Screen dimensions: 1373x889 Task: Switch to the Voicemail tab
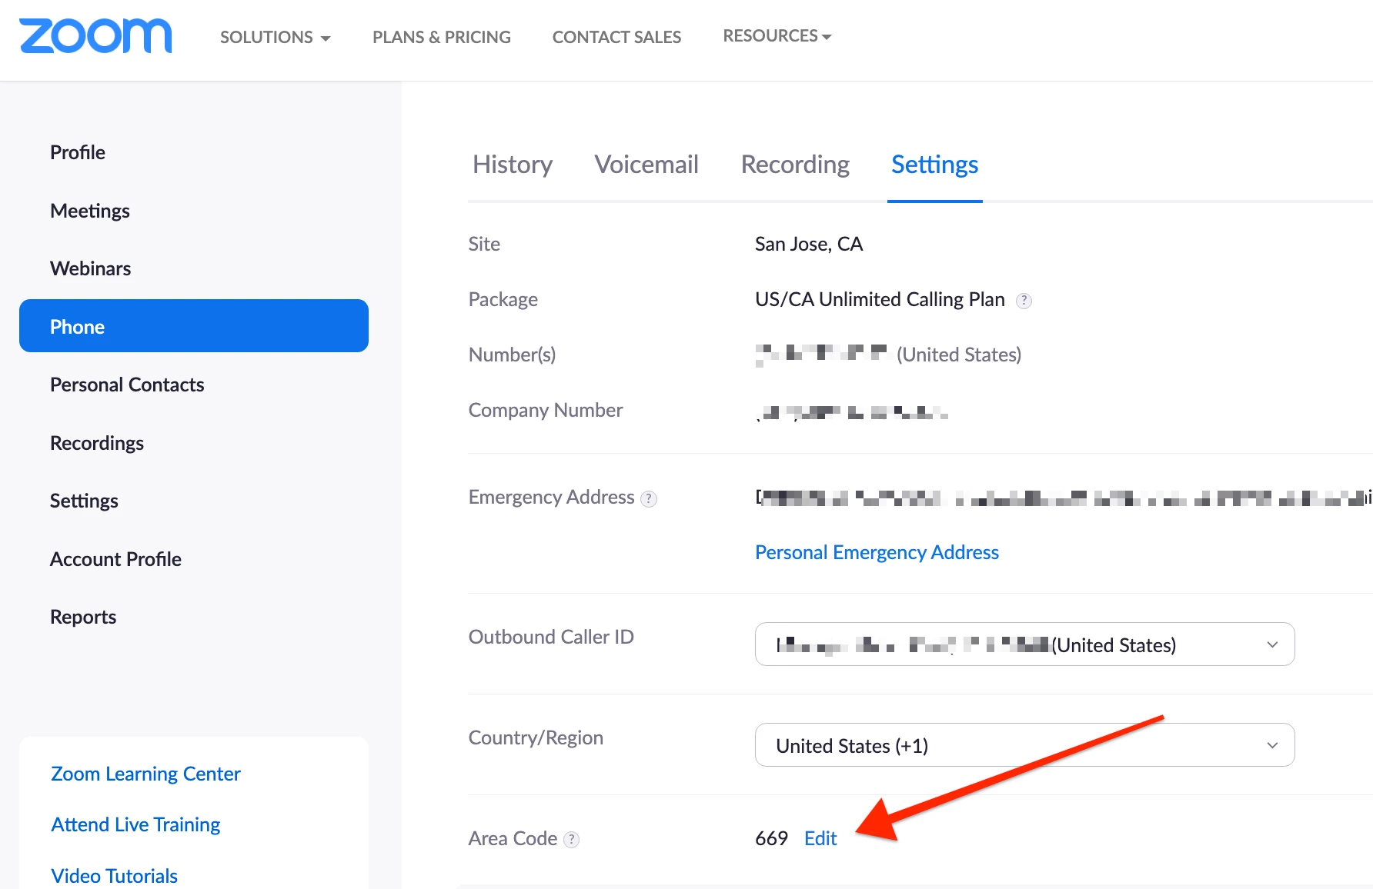click(x=646, y=165)
